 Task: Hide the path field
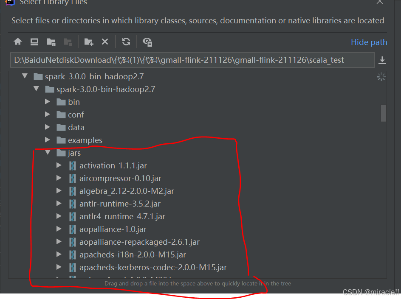[369, 42]
